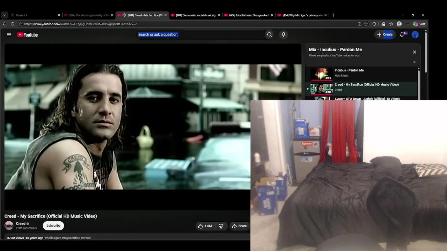The width and height of the screenshot is (447, 251).
Task: Click the magnifier search button
Action: (x=269, y=35)
